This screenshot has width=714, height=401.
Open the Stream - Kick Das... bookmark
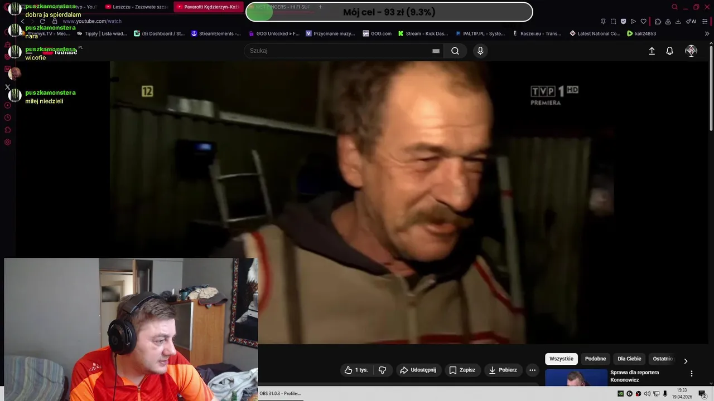click(423, 33)
